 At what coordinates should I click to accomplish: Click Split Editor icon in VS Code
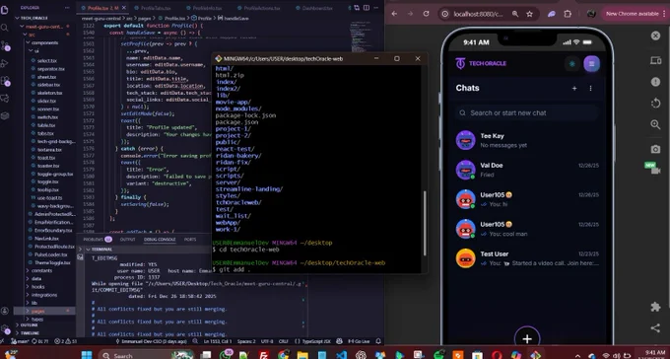367,8
